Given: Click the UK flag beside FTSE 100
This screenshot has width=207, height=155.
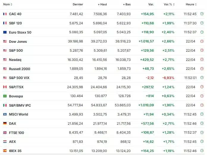Looking at the screenshot, I should point(5,133).
